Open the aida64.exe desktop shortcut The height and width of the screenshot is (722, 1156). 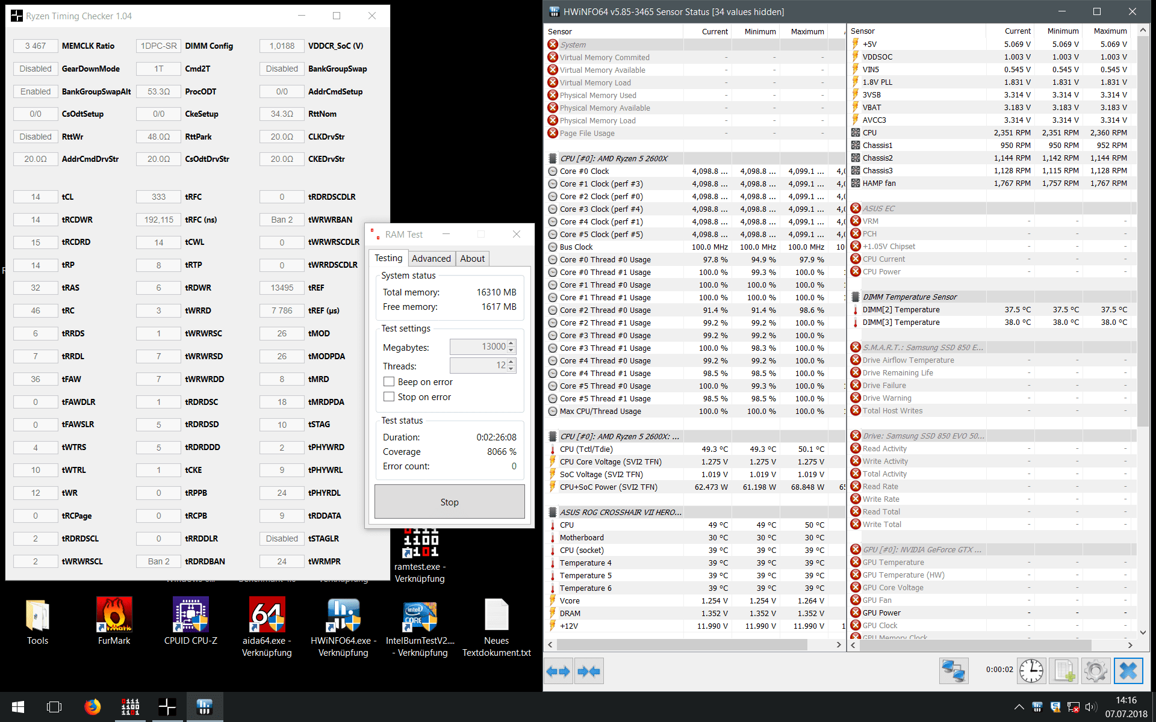pyautogui.click(x=267, y=628)
